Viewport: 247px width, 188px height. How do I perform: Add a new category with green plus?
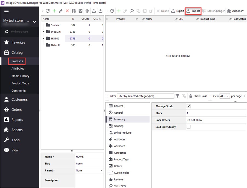[54, 11]
